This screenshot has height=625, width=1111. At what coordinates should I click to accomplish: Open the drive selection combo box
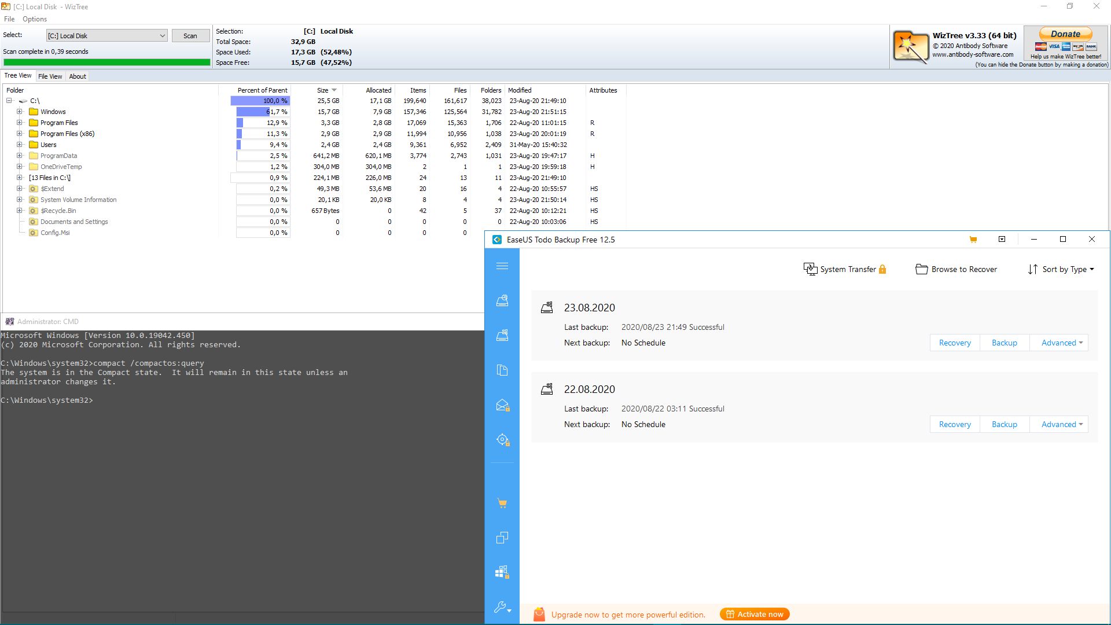(107, 36)
